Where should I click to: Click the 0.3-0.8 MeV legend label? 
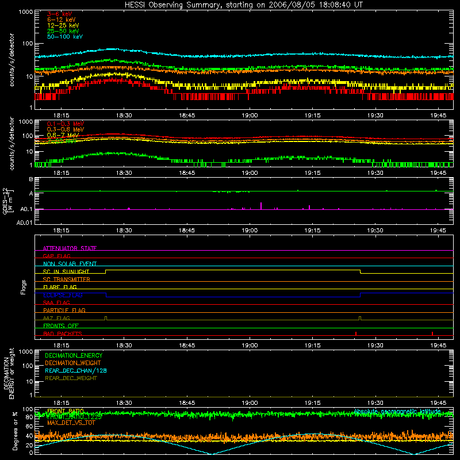point(66,129)
